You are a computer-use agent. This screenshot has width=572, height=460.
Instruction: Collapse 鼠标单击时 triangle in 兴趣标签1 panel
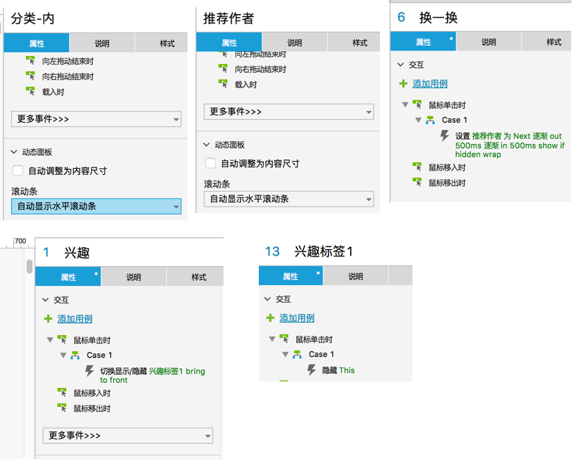coord(272,339)
